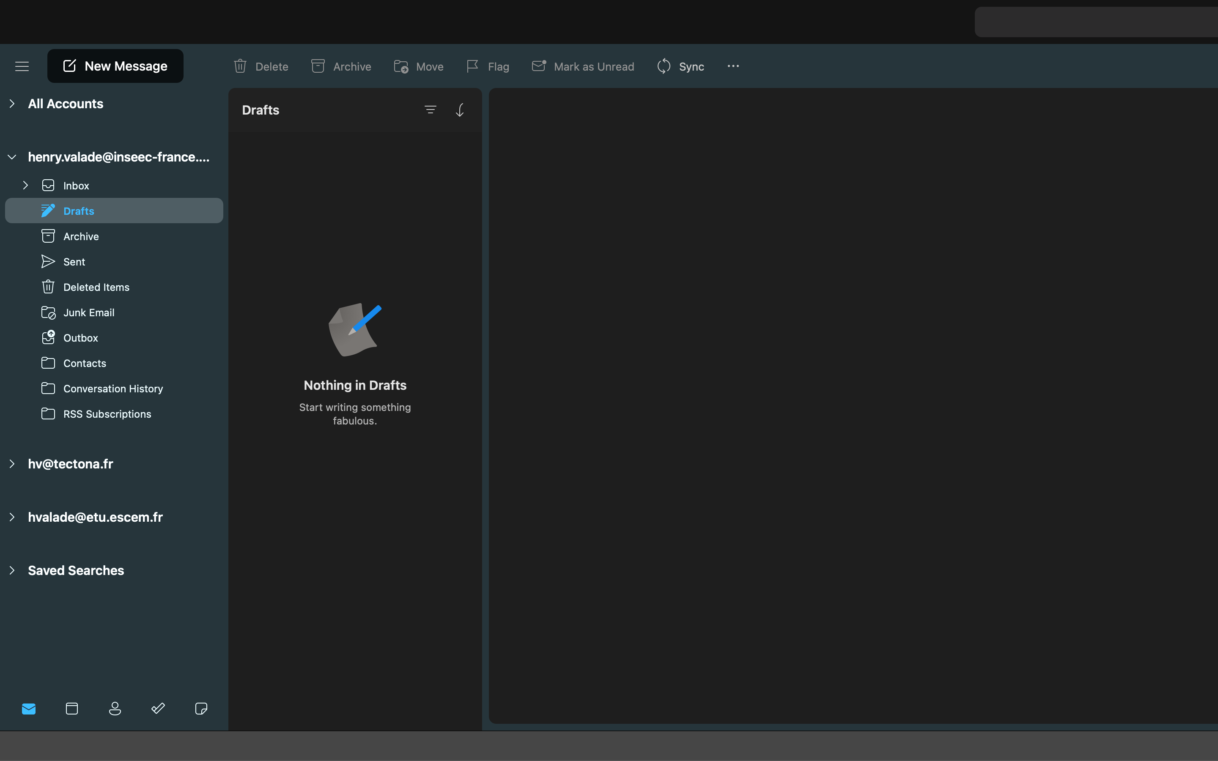Expand the hv@tectona.fr account
The height and width of the screenshot is (761, 1218).
click(x=12, y=463)
